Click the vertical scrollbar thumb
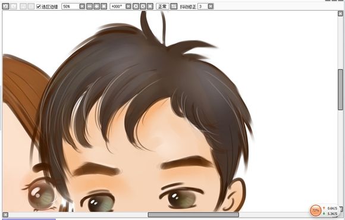Screen dimensions: 345x220 pos(340,90)
